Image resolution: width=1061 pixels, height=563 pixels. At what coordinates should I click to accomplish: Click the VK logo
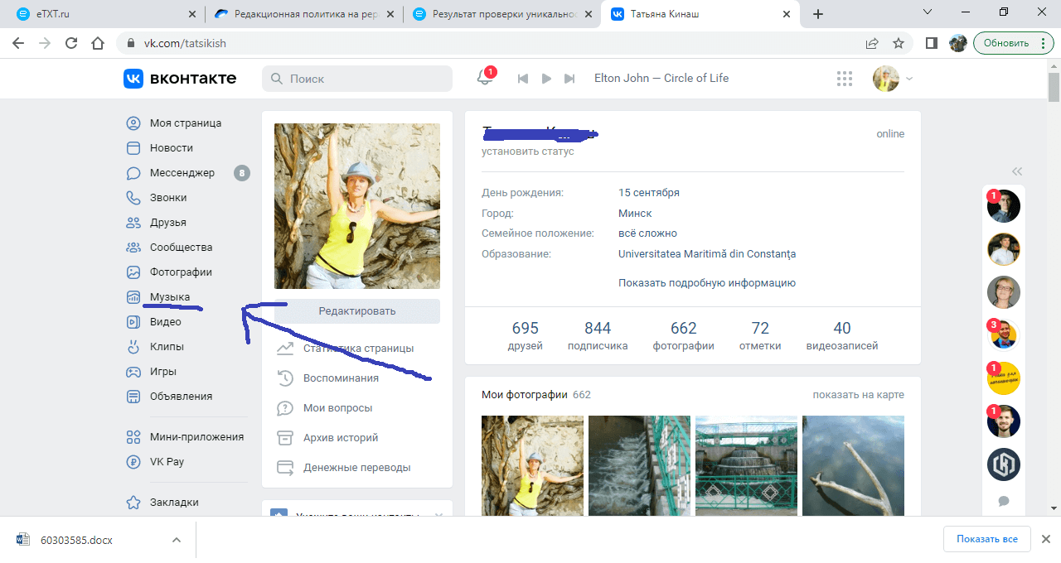tap(180, 78)
